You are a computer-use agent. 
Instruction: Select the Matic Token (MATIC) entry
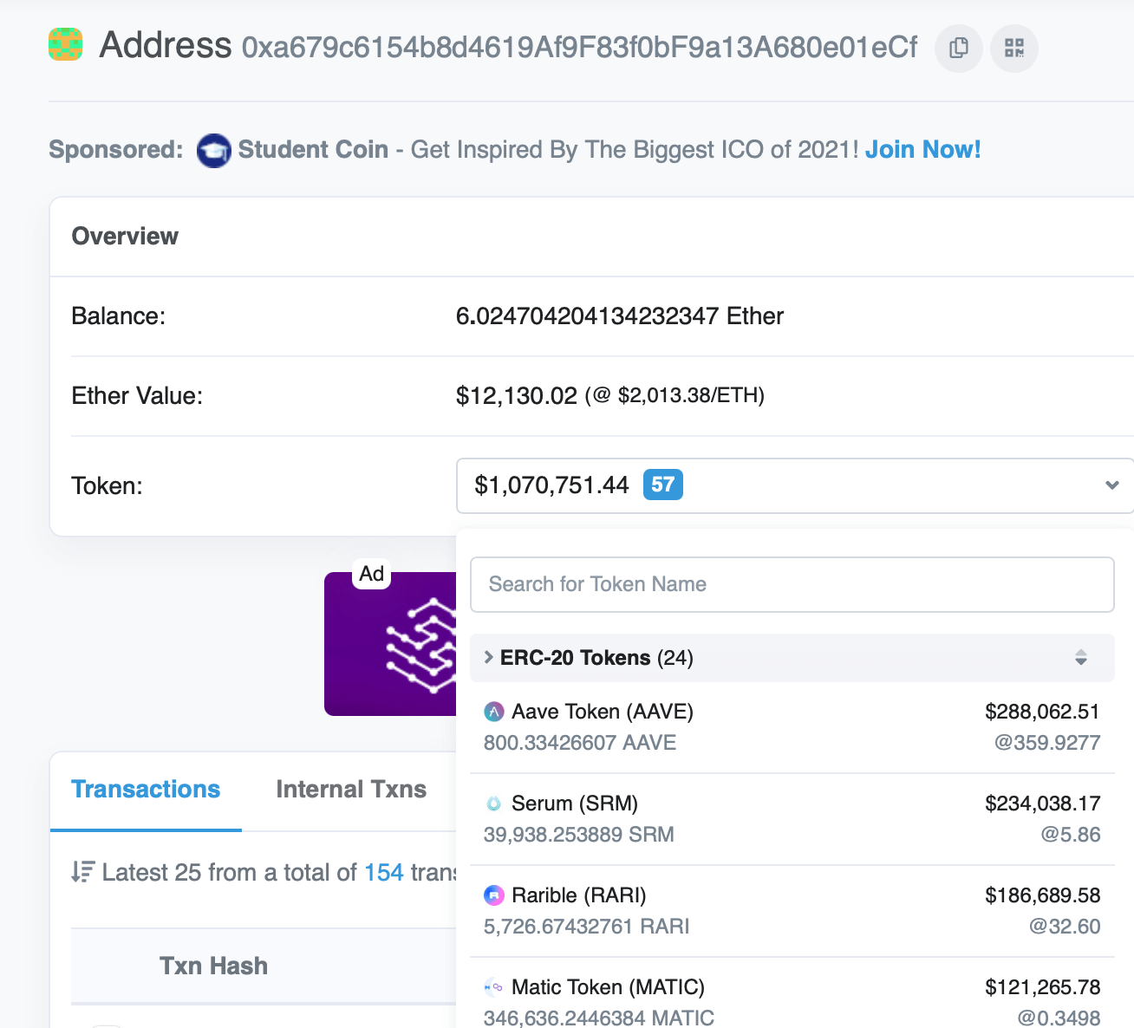792,993
